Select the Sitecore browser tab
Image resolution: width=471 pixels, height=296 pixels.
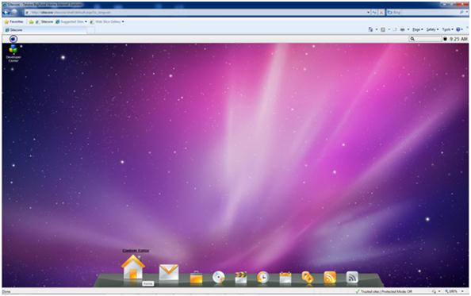[x=45, y=29]
